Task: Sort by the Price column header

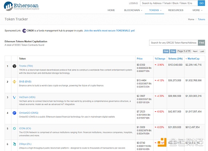Action: [x=140, y=59]
